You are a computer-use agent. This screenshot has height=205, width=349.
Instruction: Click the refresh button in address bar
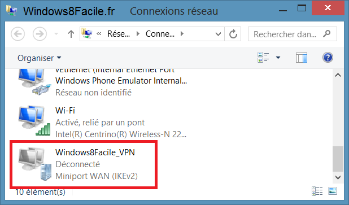coord(233,34)
